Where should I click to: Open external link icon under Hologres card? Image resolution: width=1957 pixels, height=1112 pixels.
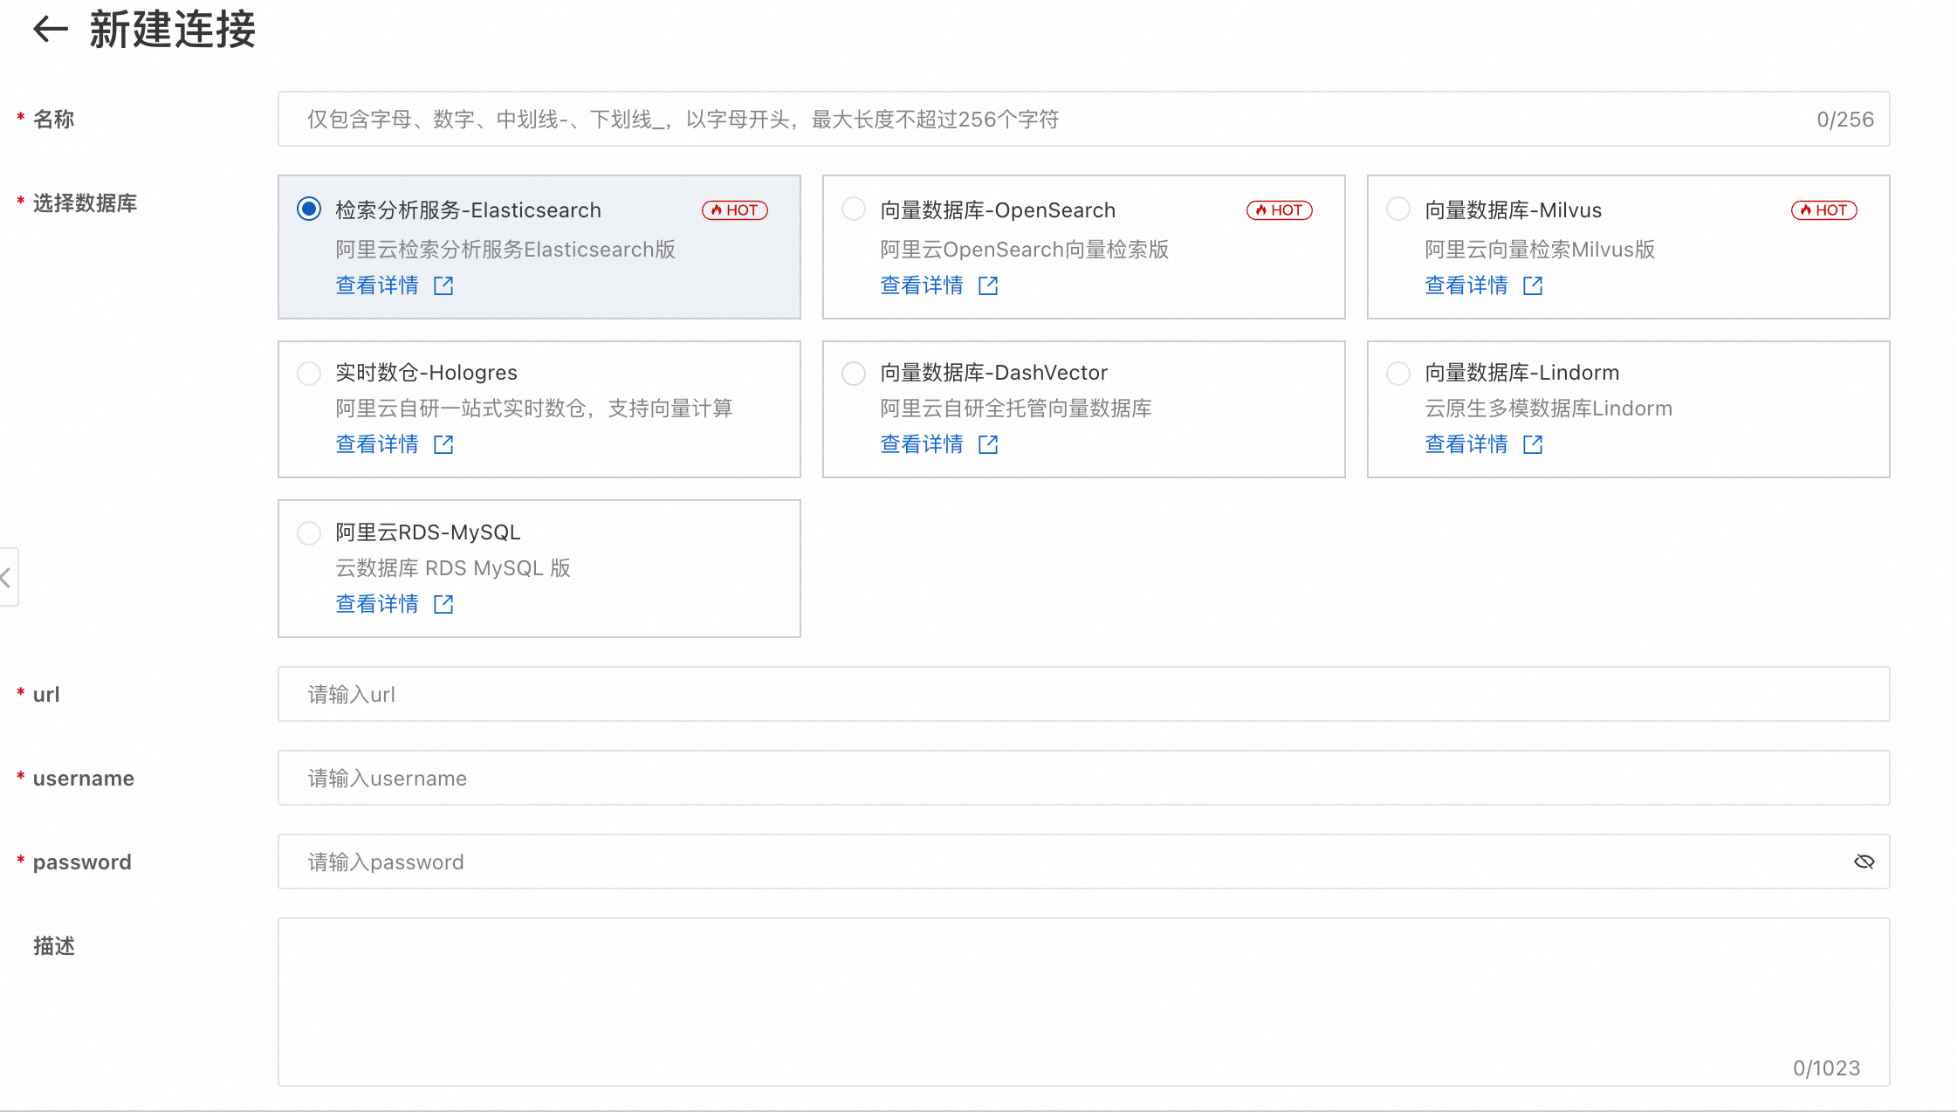(x=443, y=444)
